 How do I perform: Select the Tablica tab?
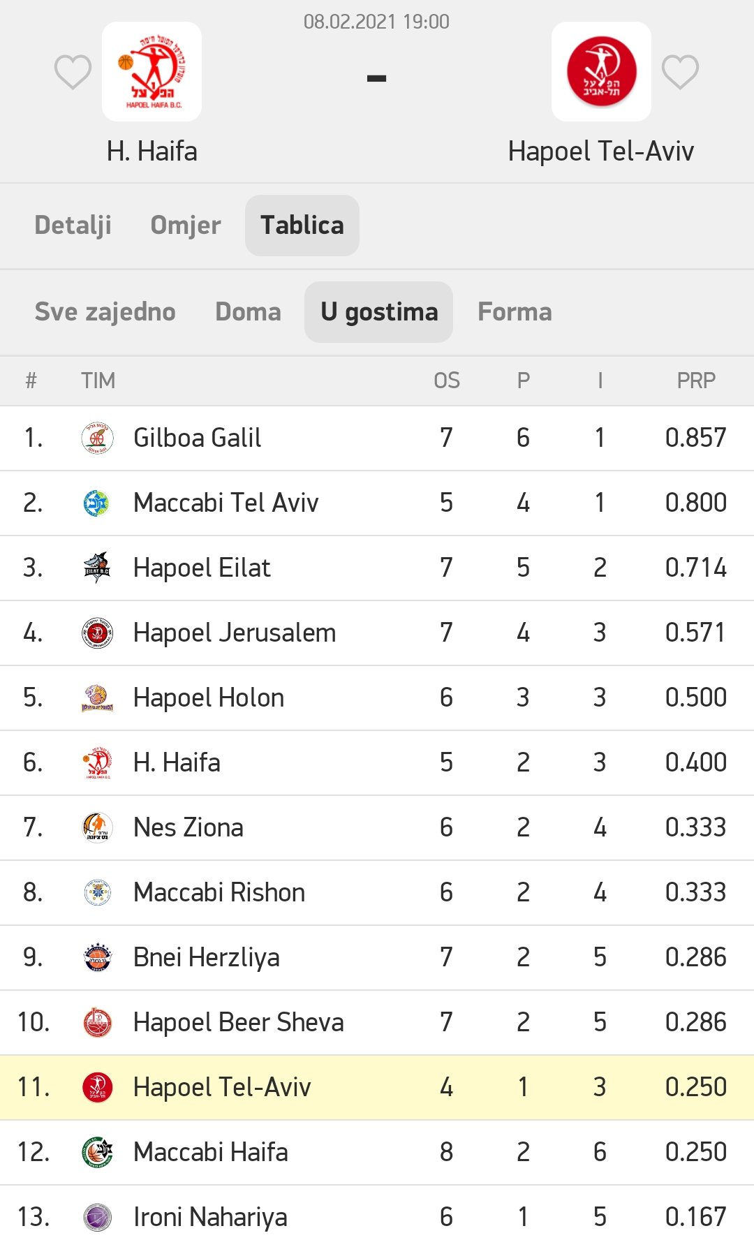coord(302,226)
